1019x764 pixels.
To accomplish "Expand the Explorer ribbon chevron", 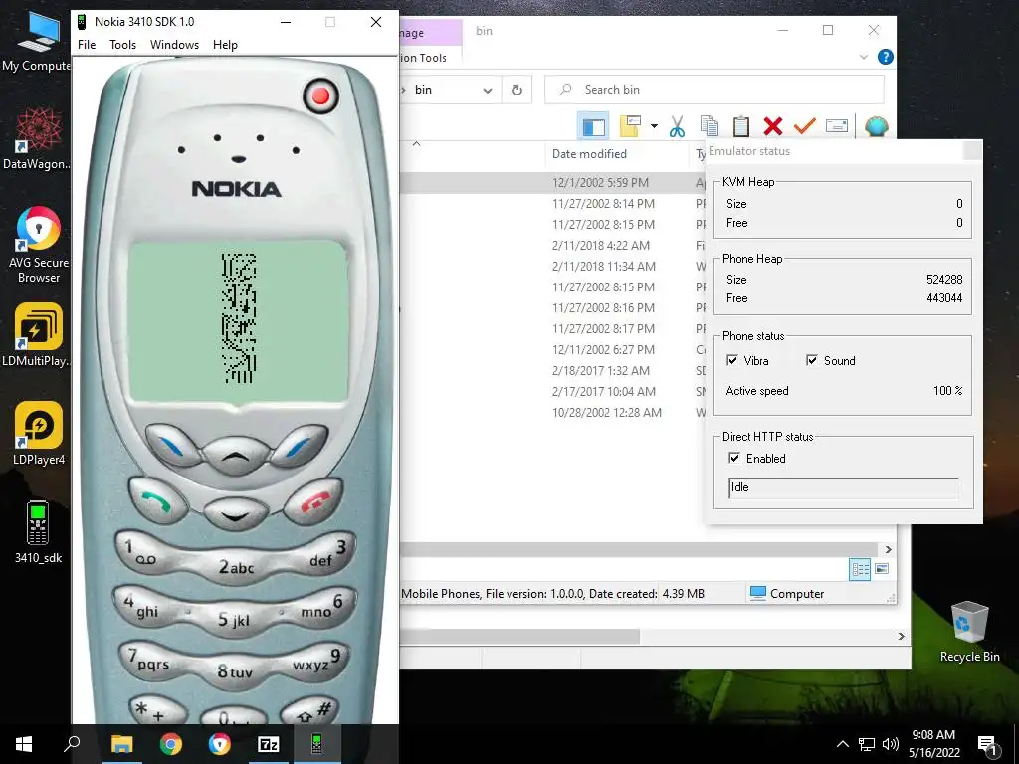I will (863, 57).
